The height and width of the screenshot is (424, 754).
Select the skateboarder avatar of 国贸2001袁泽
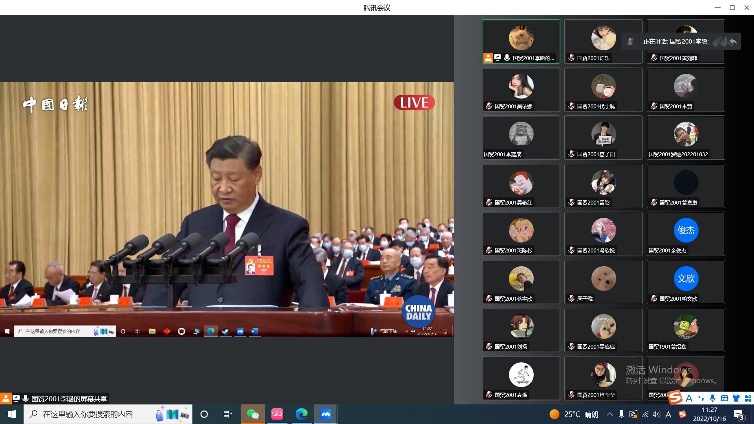click(x=521, y=375)
